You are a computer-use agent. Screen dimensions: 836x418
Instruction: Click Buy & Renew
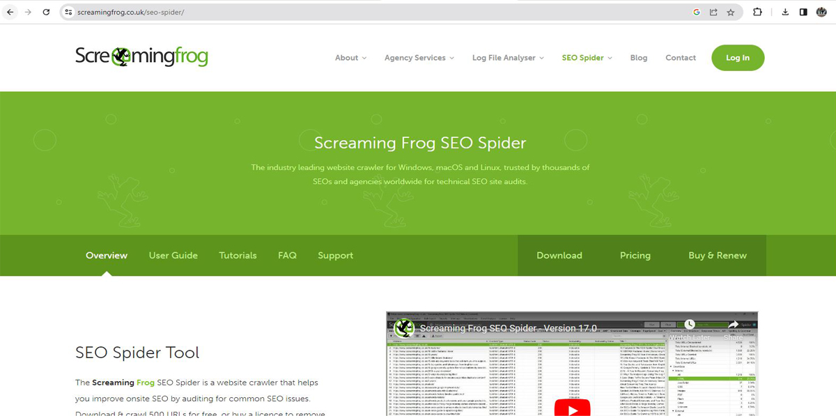click(x=718, y=256)
